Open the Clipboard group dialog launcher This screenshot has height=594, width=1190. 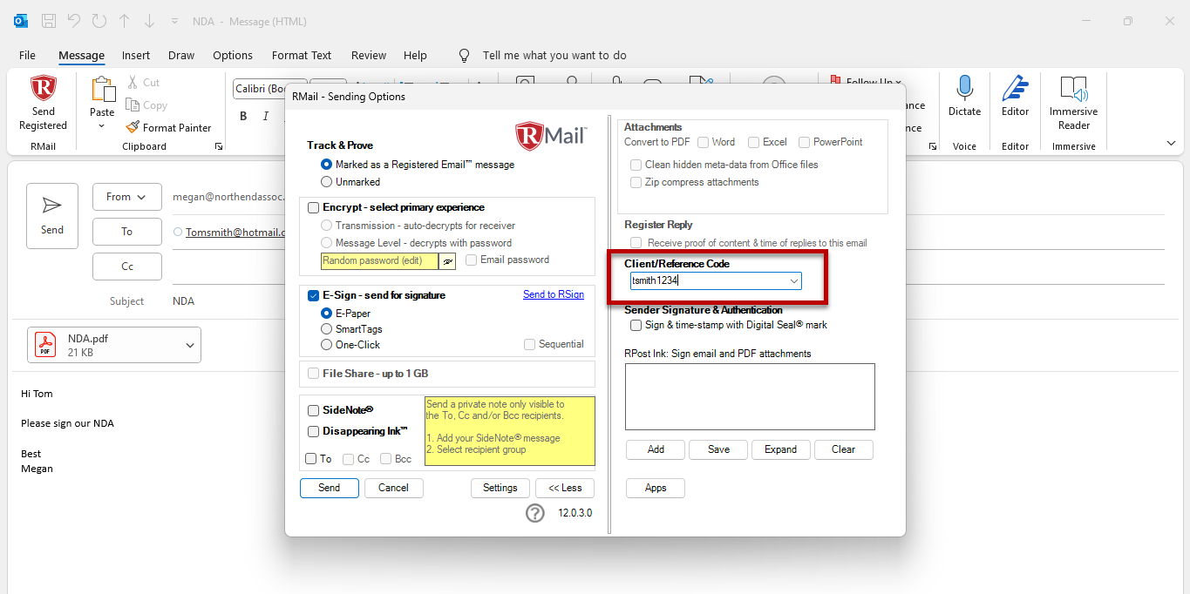tap(219, 146)
